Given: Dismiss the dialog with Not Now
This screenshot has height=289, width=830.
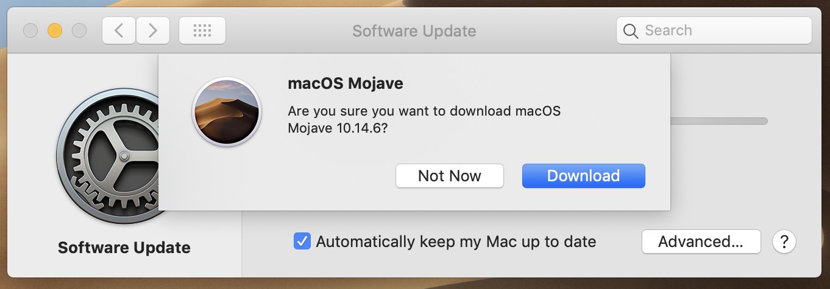Looking at the screenshot, I should [450, 176].
